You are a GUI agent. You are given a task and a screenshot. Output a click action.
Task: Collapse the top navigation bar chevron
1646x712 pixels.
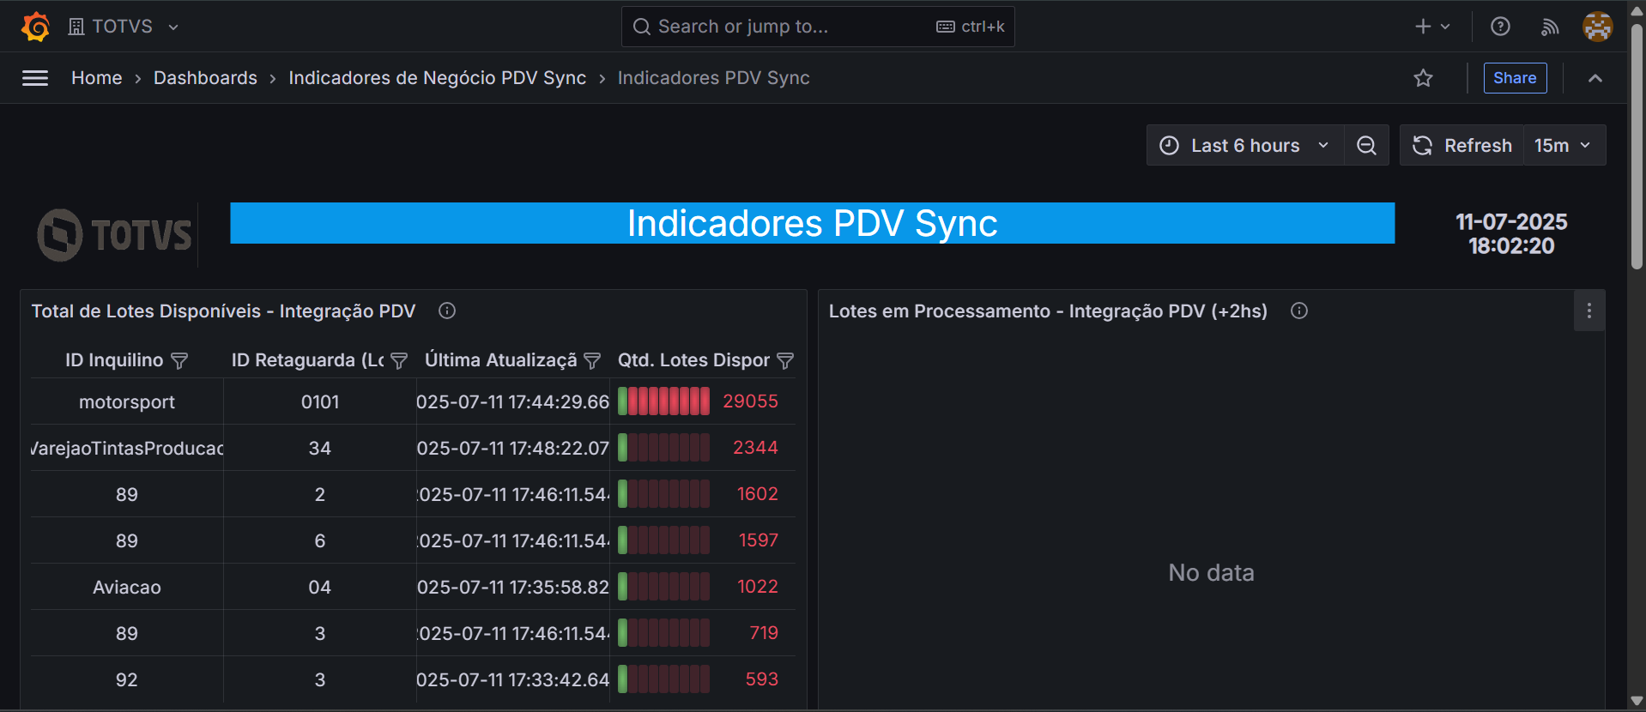click(x=1595, y=78)
